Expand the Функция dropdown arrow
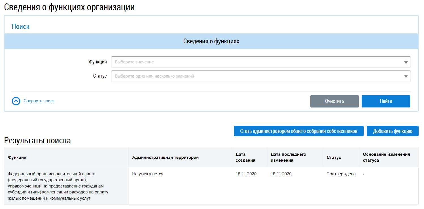This screenshot has width=424, height=209. [406, 62]
